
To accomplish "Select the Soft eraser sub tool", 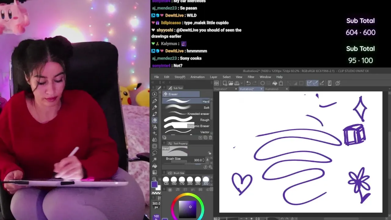I will tap(186, 108).
